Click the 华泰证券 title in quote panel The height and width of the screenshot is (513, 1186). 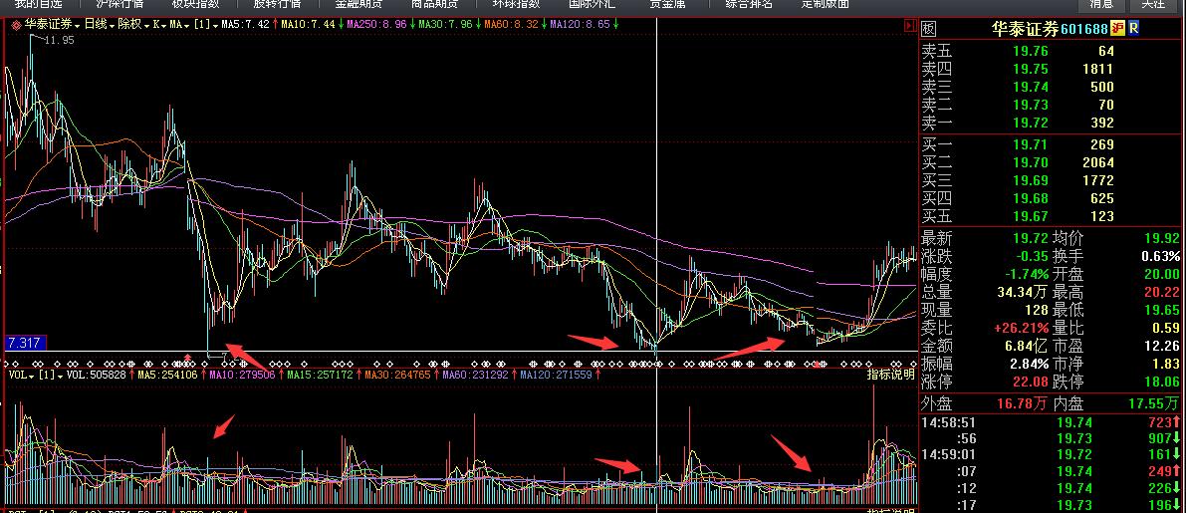(x=1024, y=29)
